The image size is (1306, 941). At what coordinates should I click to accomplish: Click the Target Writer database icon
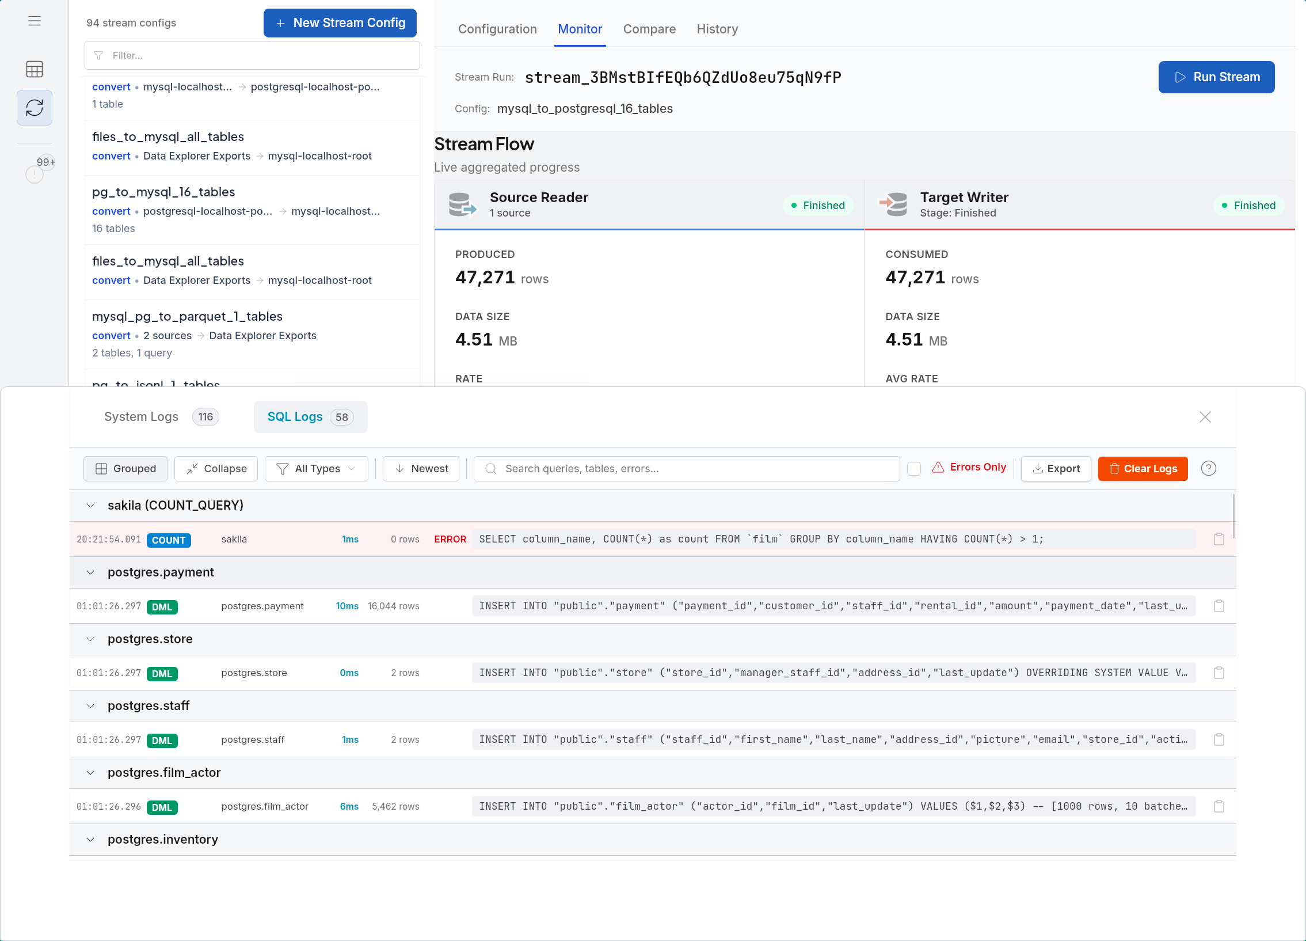pyautogui.click(x=893, y=203)
